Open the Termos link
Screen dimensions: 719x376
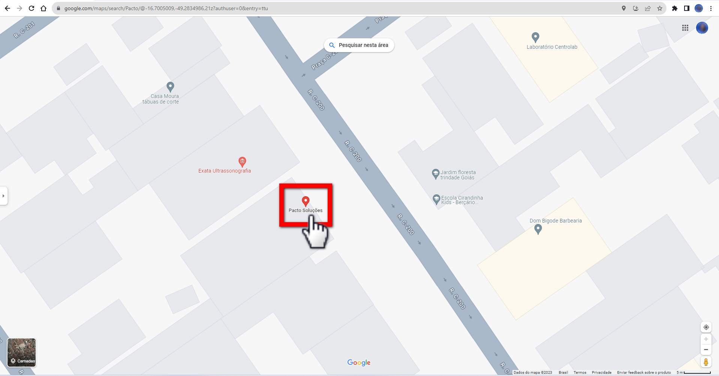(580, 373)
